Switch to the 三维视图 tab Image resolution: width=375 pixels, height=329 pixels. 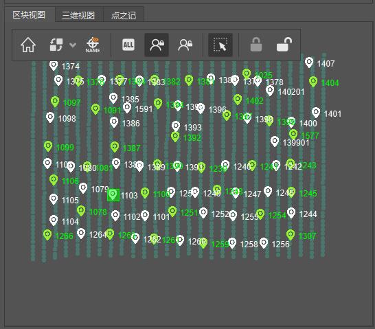(78, 15)
